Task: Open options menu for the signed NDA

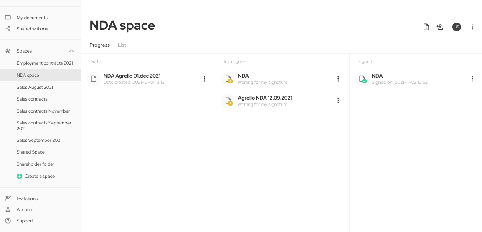Action: click(x=472, y=79)
